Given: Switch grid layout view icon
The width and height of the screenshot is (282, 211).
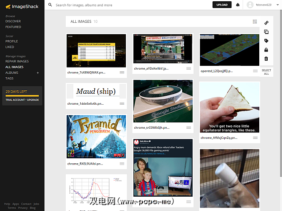Looking at the screenshot, I should coord(255,22).
